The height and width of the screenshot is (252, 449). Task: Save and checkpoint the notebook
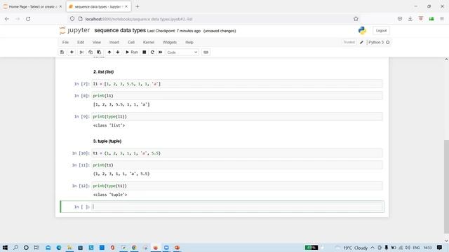62,52
